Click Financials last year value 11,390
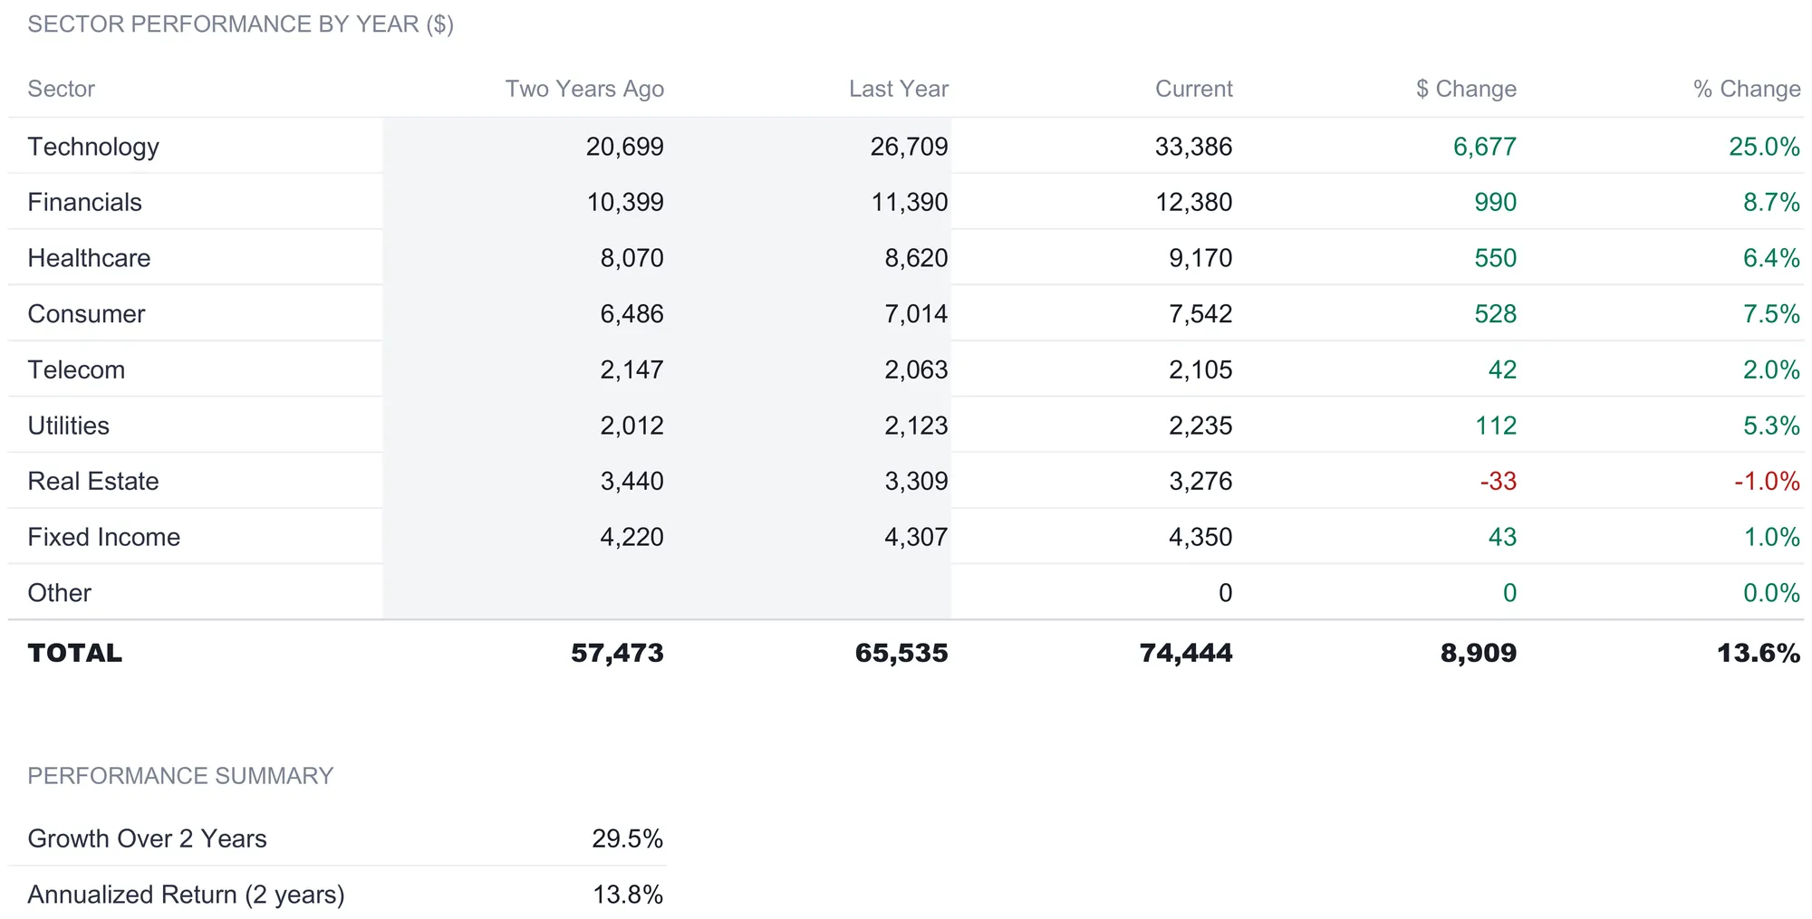Screen dimensions: 1812x919 pos(910,202)
